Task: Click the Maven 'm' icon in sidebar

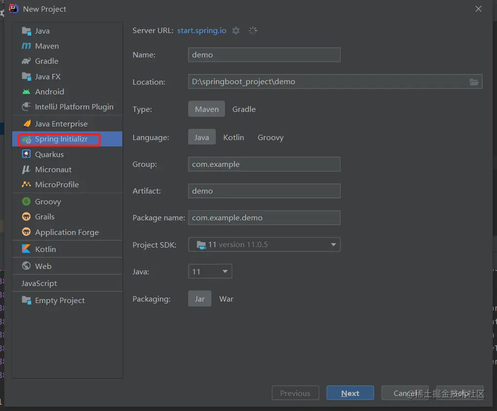Action: pyautogui.click(x=26, y=46)
